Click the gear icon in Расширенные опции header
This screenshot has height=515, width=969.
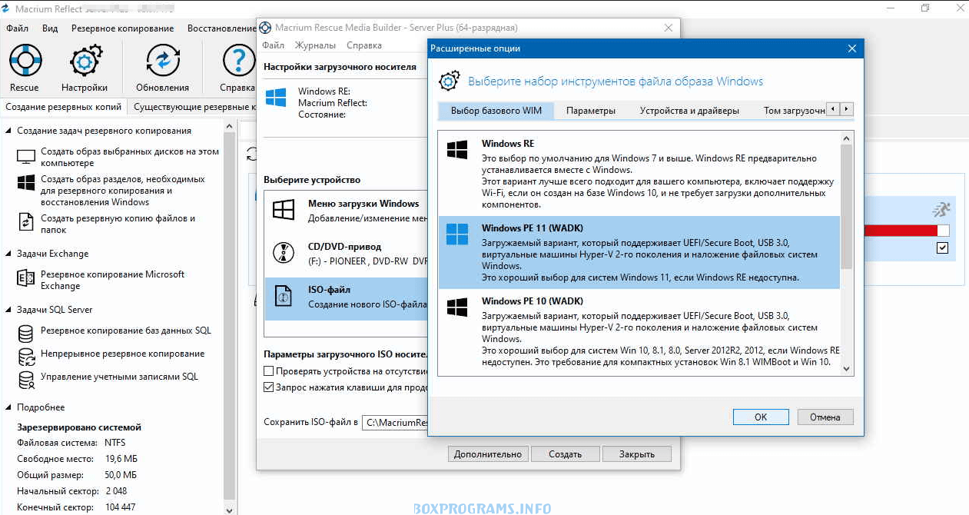click(x=450, y=81)
